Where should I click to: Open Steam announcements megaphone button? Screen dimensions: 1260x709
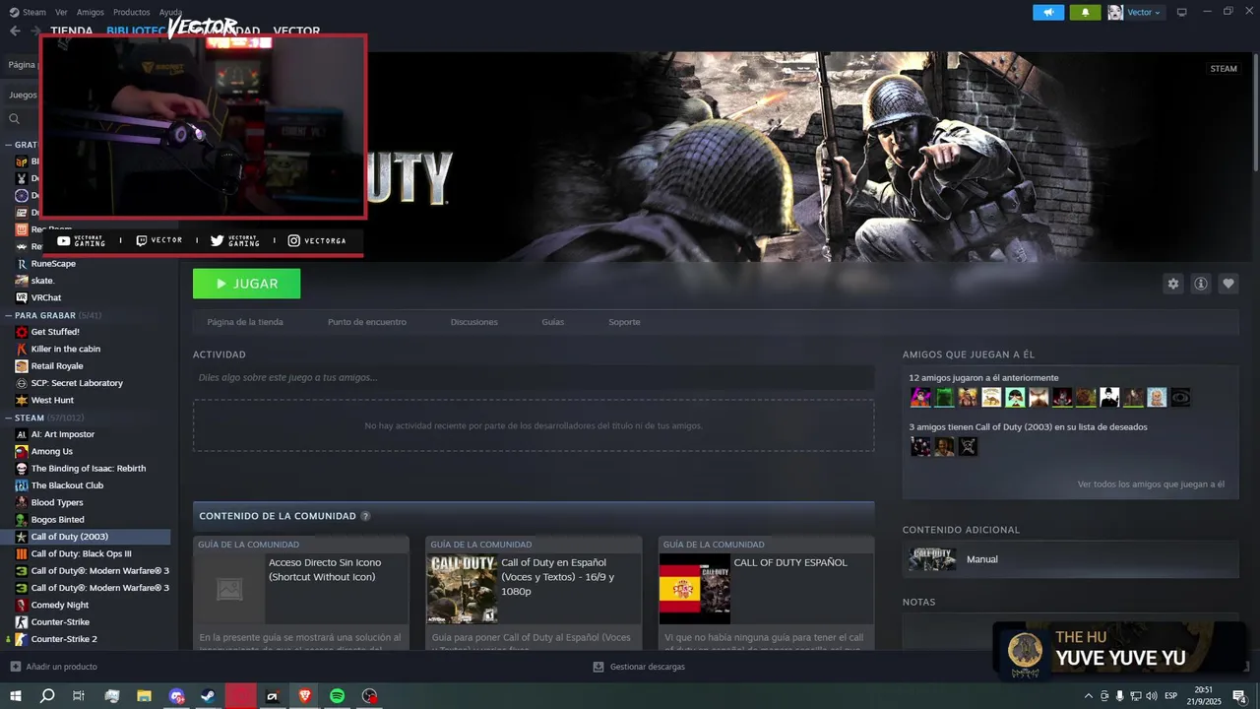point(1048,12)
